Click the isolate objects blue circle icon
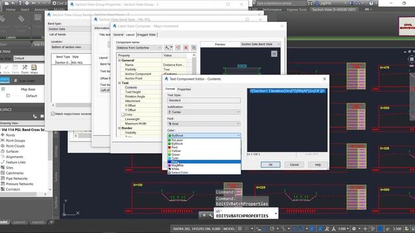Viewport: 415px width, 233px height. tap(381, 228)
